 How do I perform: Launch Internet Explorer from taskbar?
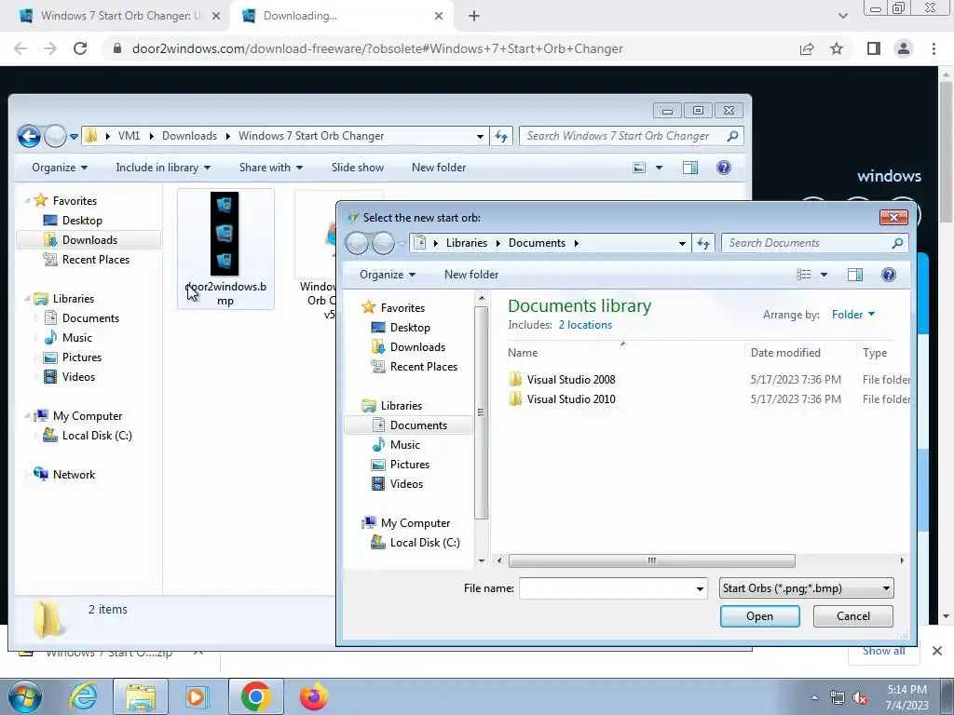point(83,696)
